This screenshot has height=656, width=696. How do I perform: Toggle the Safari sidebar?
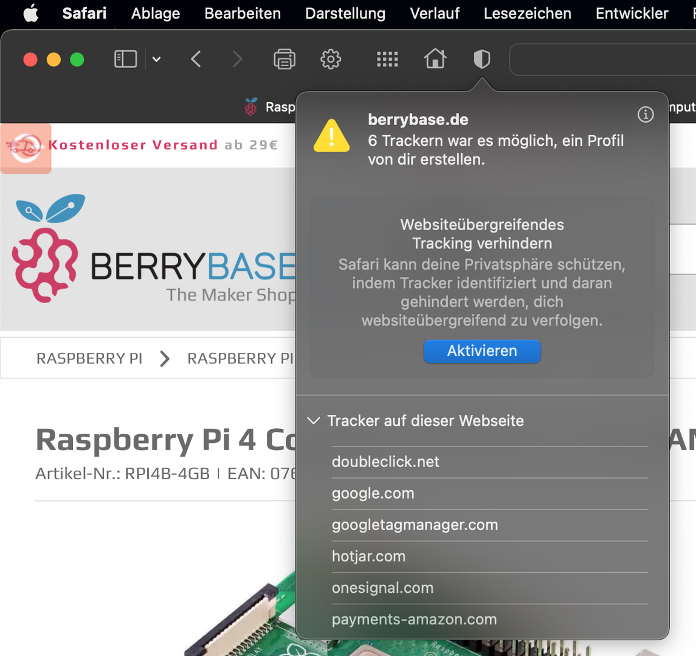pos(126,59)
